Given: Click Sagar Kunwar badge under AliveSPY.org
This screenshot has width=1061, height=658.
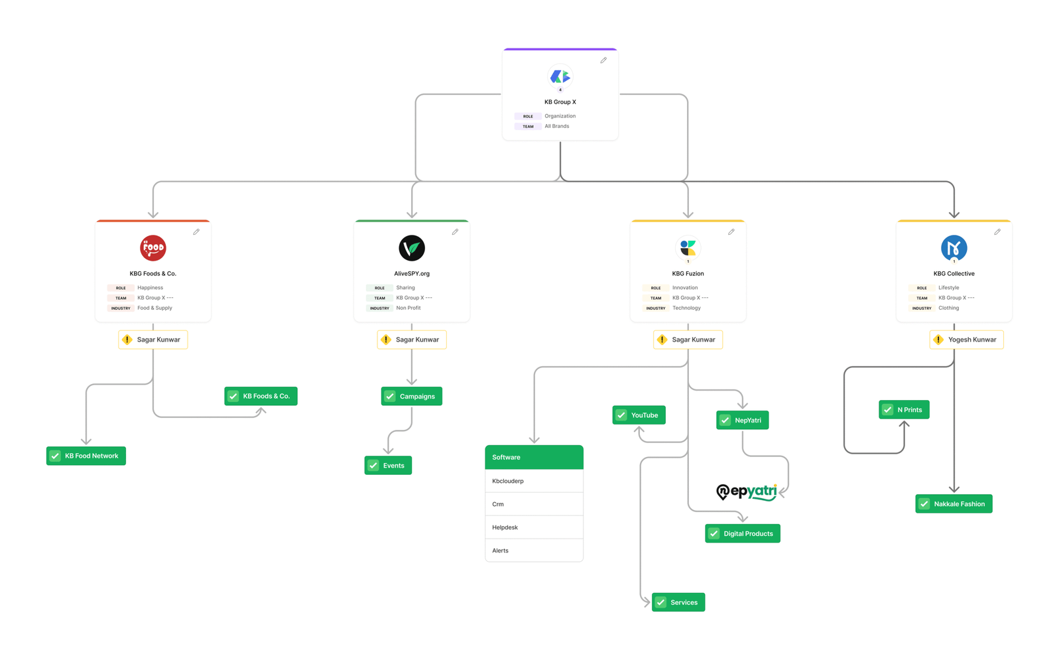Looking at the screenshot, I should click(x=412, y=340).
